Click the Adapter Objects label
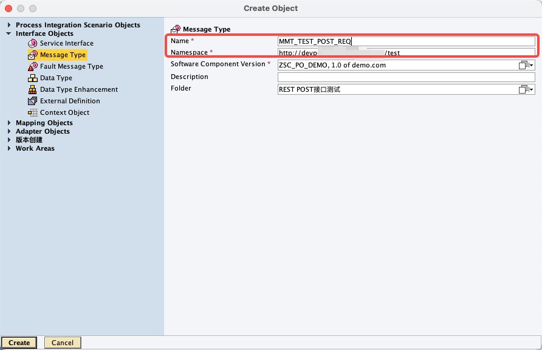The image size is (542, 350). pos(43,131)
